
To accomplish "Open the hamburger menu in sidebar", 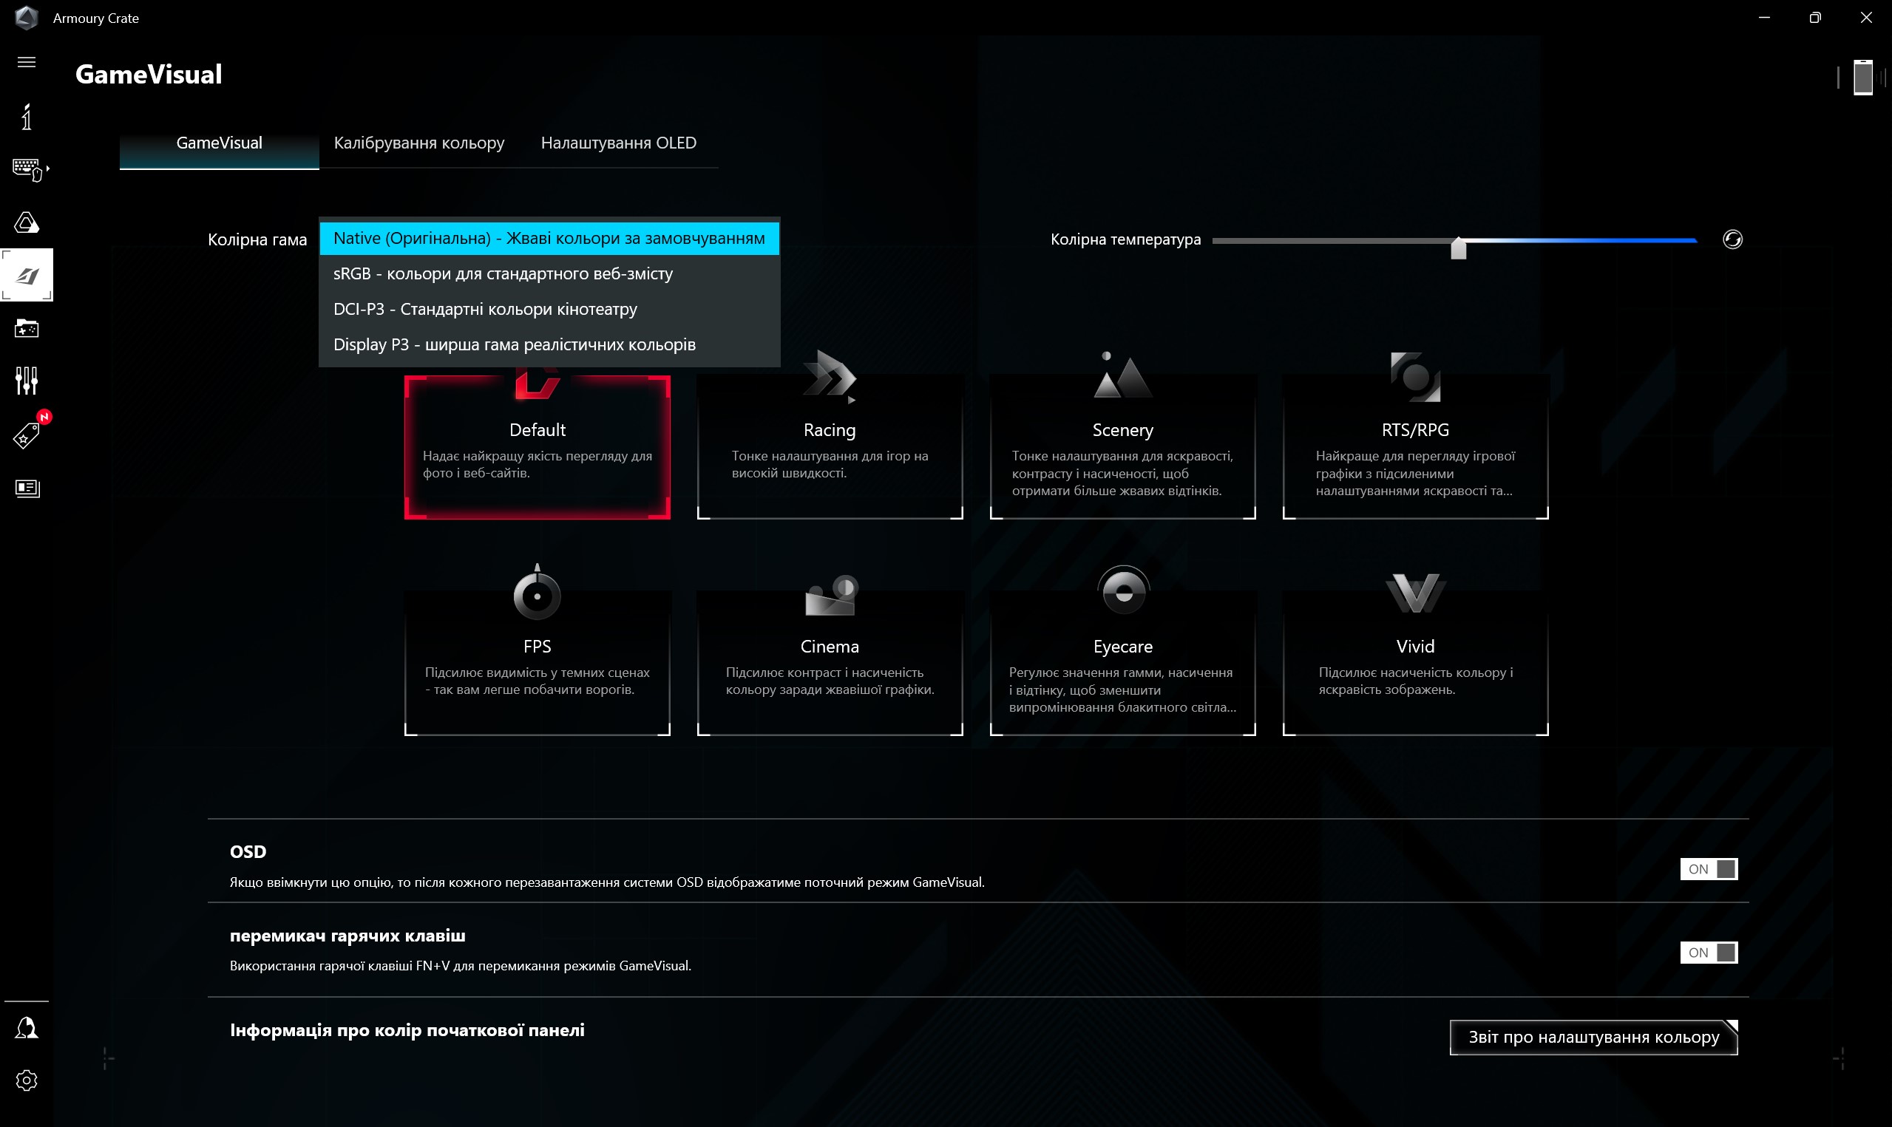I will coord(27,62).
